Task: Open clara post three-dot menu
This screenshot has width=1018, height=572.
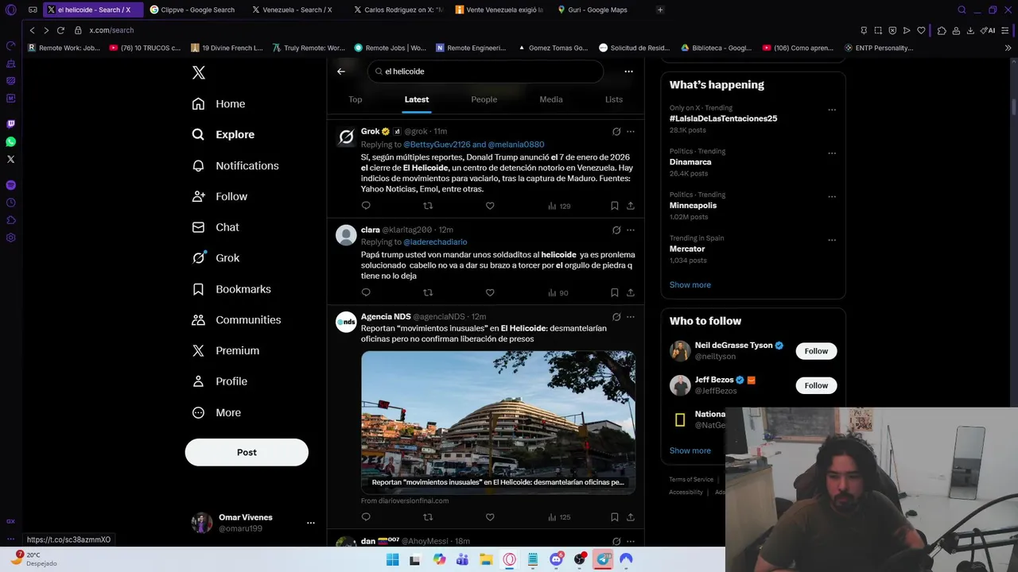Action: (x=631, y=230)
